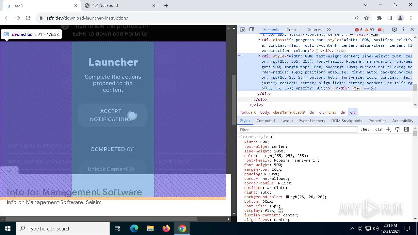The image size is (418, 235).
Task: Click the address bar URL
Action: pos(87,18)
